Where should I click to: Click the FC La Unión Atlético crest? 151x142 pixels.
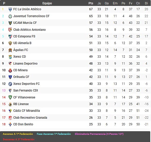pyautogui.click(x=10, y=9)
